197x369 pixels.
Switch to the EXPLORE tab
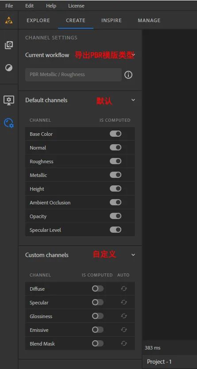point(39,20)
